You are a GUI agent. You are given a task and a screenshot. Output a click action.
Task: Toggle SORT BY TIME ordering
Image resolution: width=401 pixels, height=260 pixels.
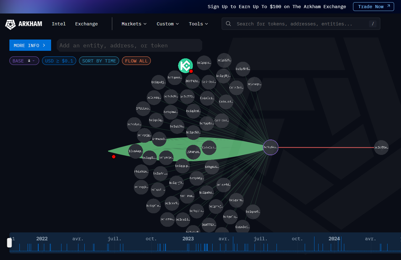tap(99, 61)
